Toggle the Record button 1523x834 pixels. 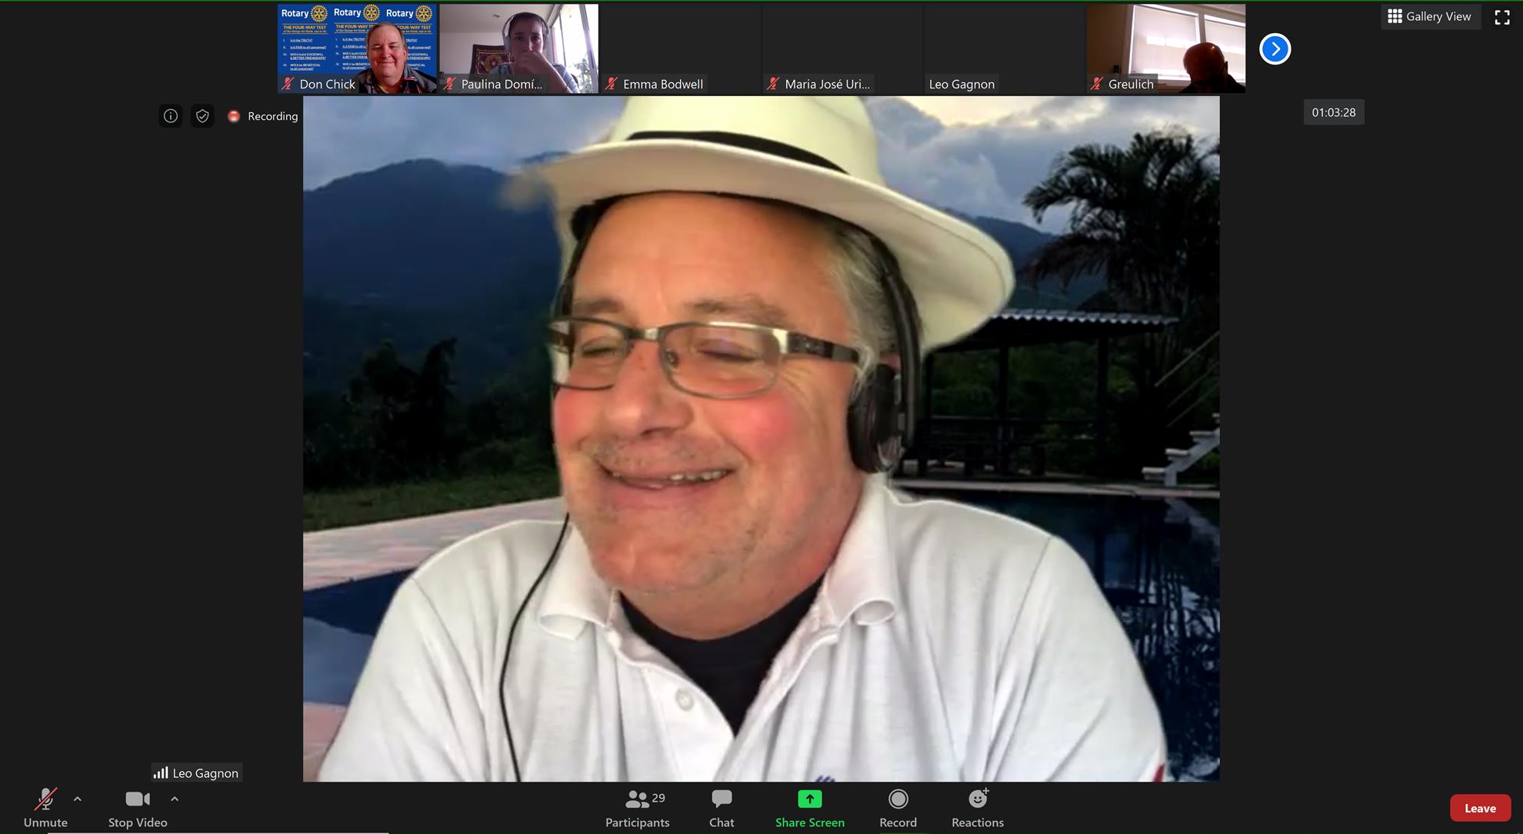click(x=898, y=808)
